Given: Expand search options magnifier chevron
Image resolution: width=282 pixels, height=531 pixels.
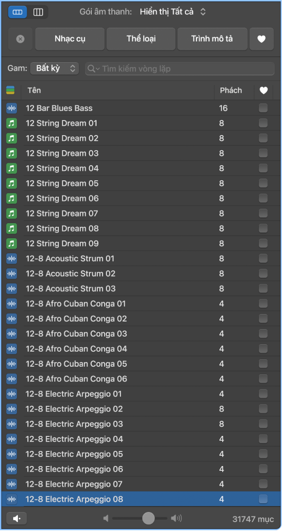Looking at the screenshot, I should tap(94, 69).
